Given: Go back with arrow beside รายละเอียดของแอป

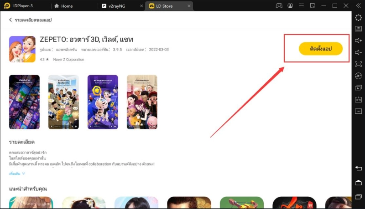Looking at the screenshot, I should point(10,20).
